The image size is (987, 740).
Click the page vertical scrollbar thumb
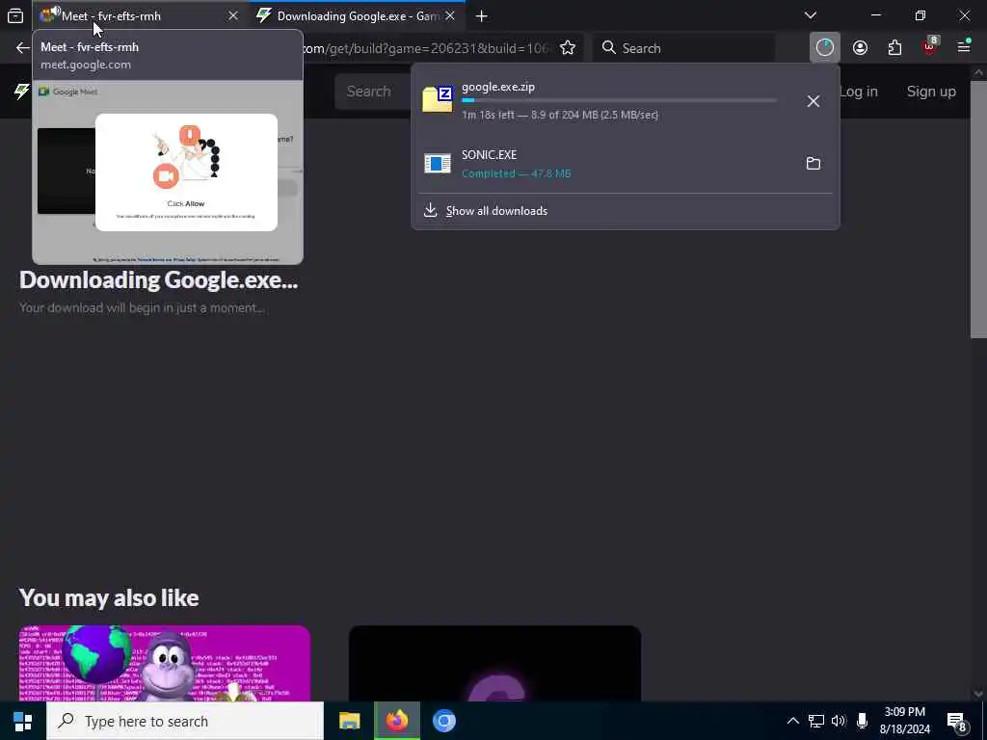pyautogui.click(x=978, y=209)
